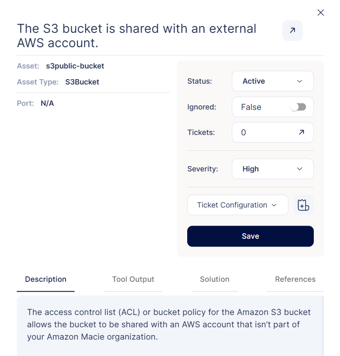Close the finding details panel
The height and width of the screenshot is (356, 340).
[x=320, y=12]
